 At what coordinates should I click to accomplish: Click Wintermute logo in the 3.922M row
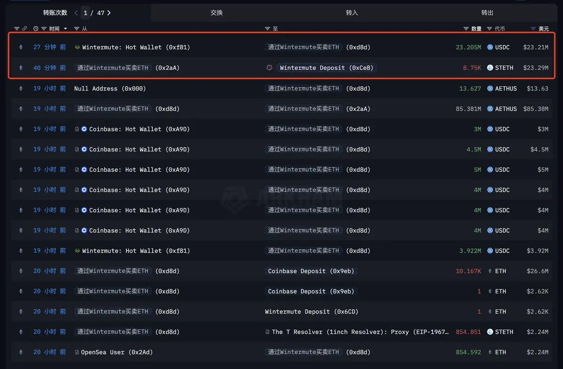77,251
